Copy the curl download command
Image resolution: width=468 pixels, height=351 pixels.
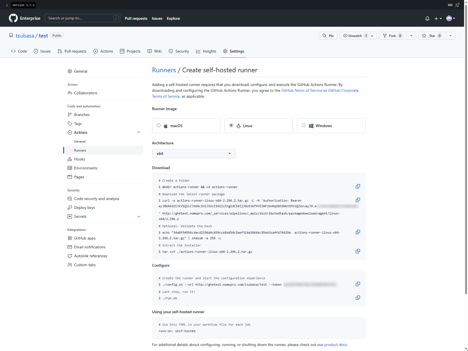(358, 200)
